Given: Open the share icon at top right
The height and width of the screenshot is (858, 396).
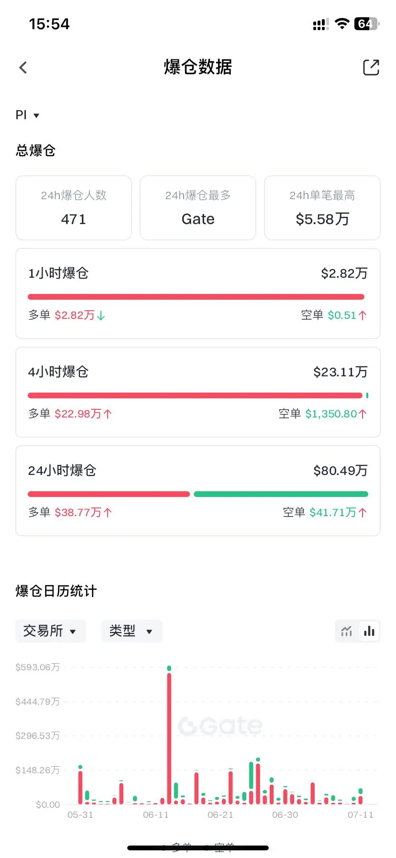Looking at the screenshot, I should point(371,68).
